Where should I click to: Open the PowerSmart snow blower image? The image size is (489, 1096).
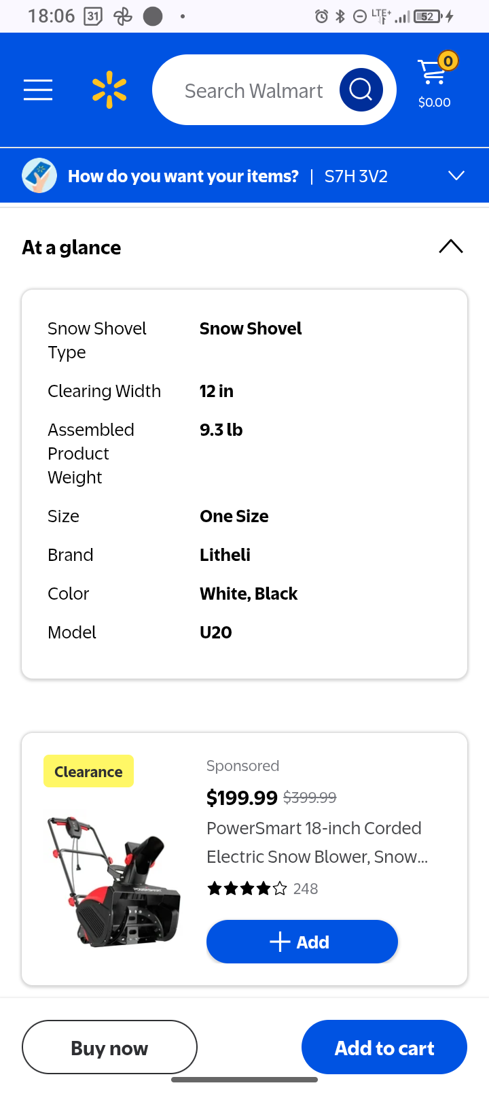tap(114, 882)
